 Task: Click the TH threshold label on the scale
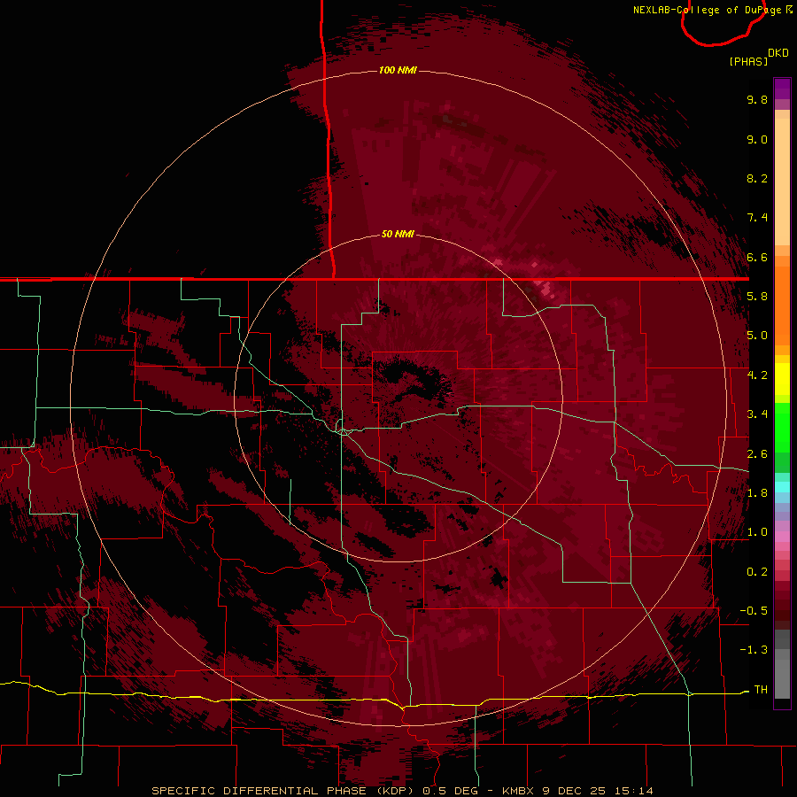click(761, 690)
